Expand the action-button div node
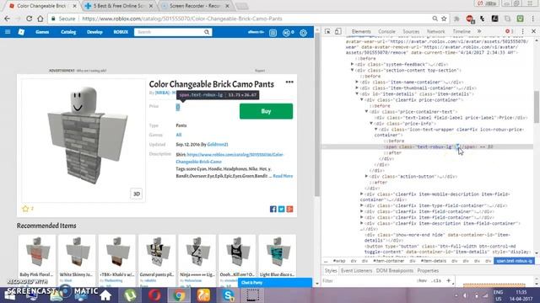540x303 pixels. [x=367, y=176]
